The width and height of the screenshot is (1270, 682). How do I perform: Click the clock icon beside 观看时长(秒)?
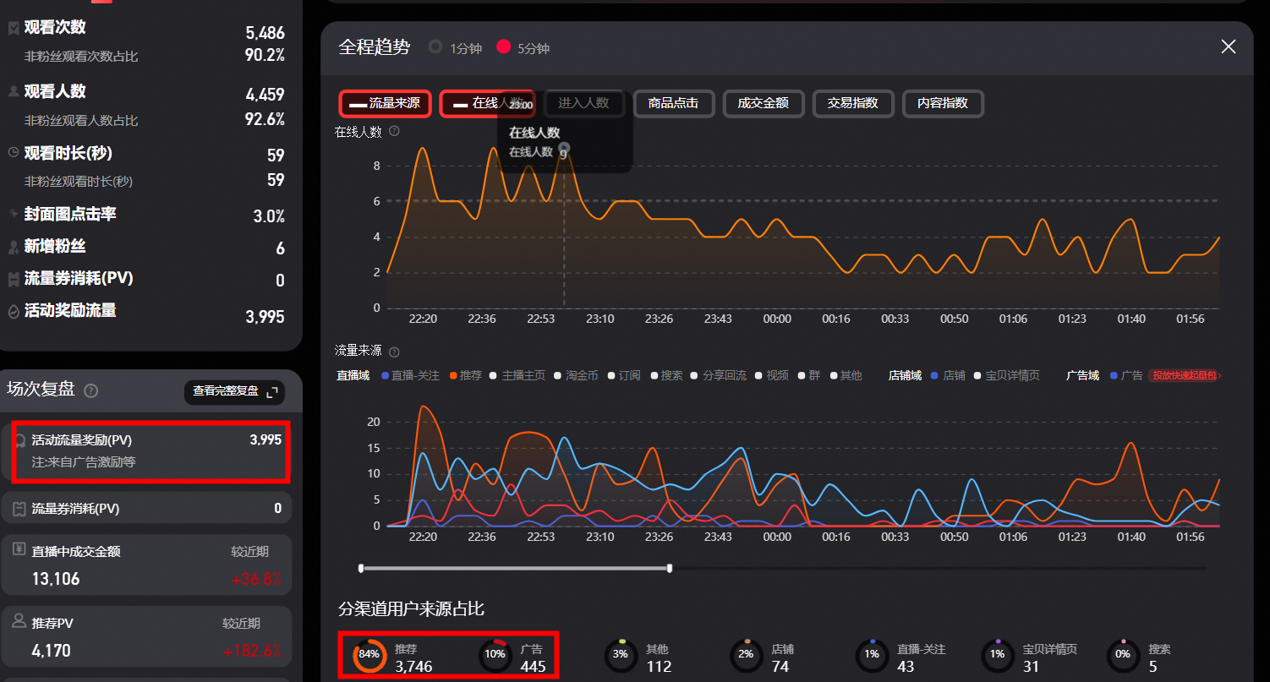[x=14, y=153]
